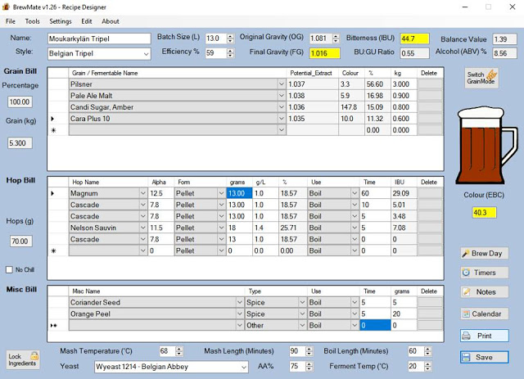The width and height of the screenshot is (524, 379).
Task: Open the Timers clock button
Action: (x=484, y=273)
